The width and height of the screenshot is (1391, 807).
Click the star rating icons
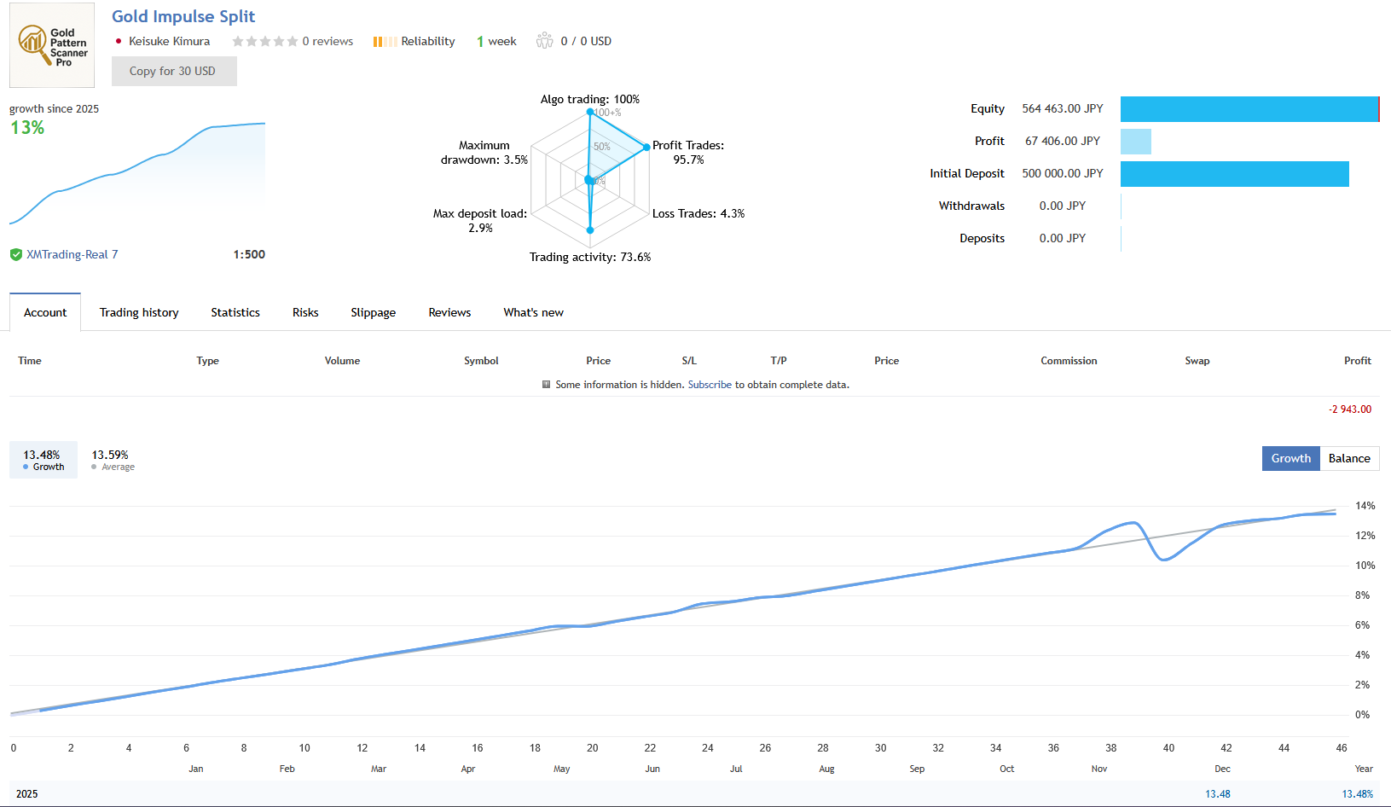click(264, 41)
